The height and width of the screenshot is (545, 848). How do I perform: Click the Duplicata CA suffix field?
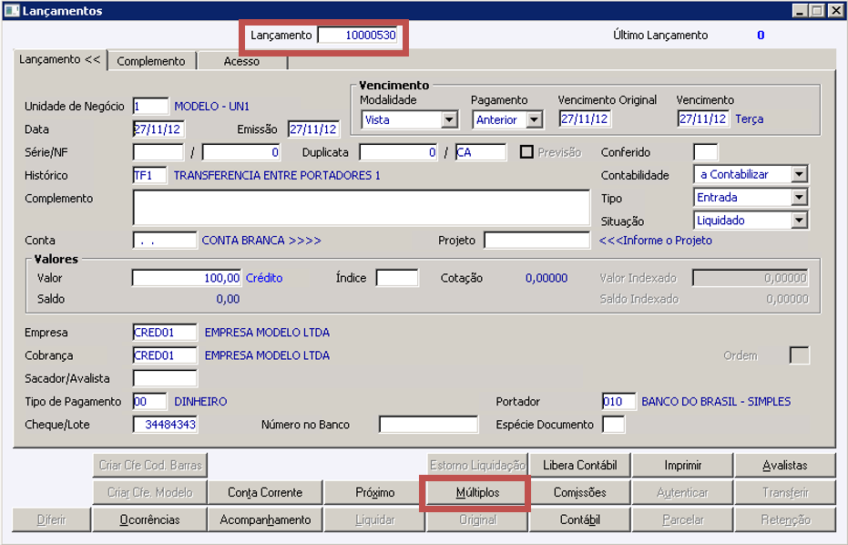click(481, 152)
